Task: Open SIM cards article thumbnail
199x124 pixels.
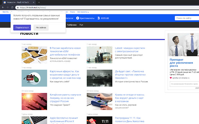Action: [34, 55]
